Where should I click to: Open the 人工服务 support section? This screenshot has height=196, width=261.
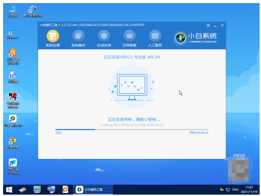155,36
